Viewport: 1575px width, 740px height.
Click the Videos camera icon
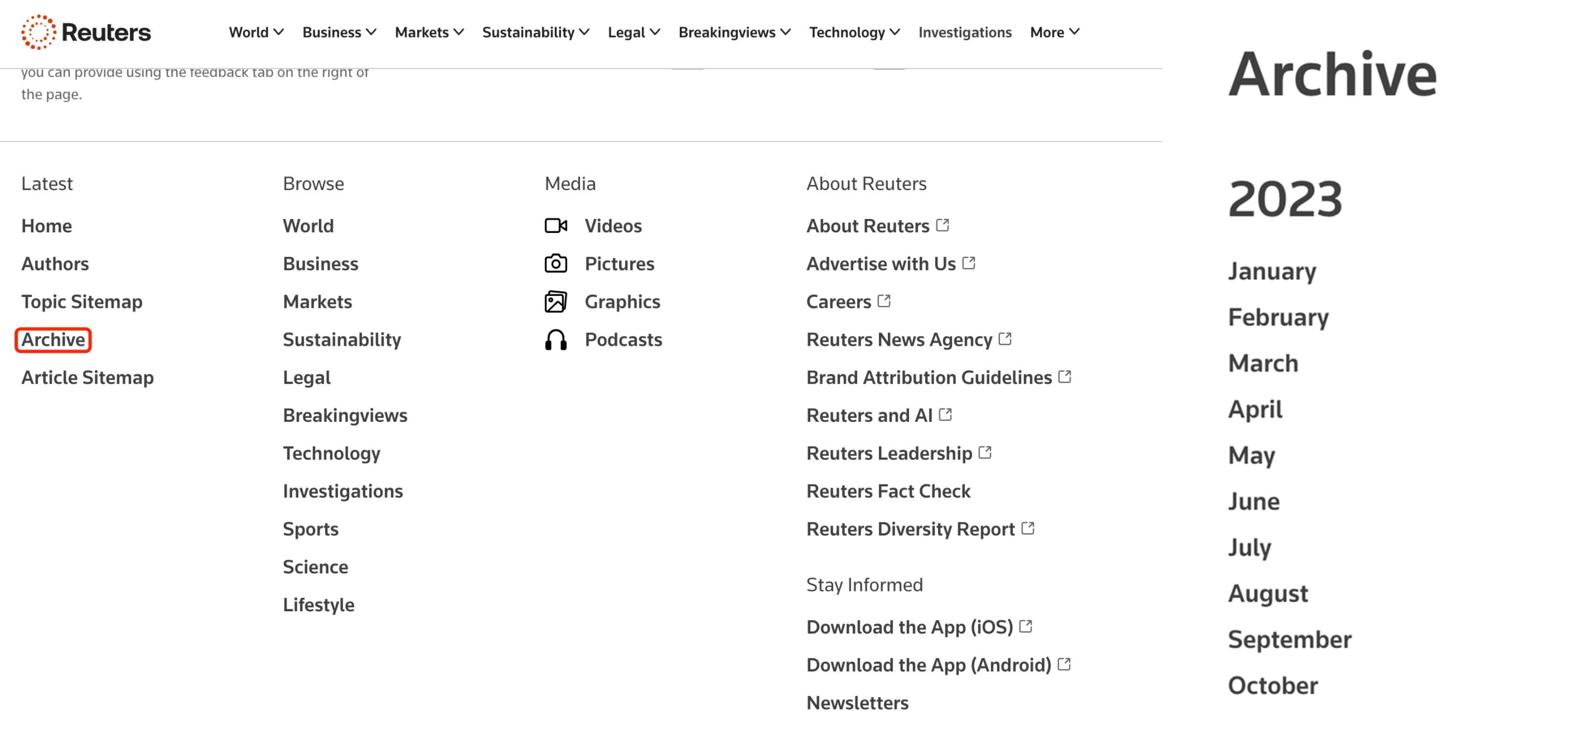pyautogui.click(x=556, y=225)
